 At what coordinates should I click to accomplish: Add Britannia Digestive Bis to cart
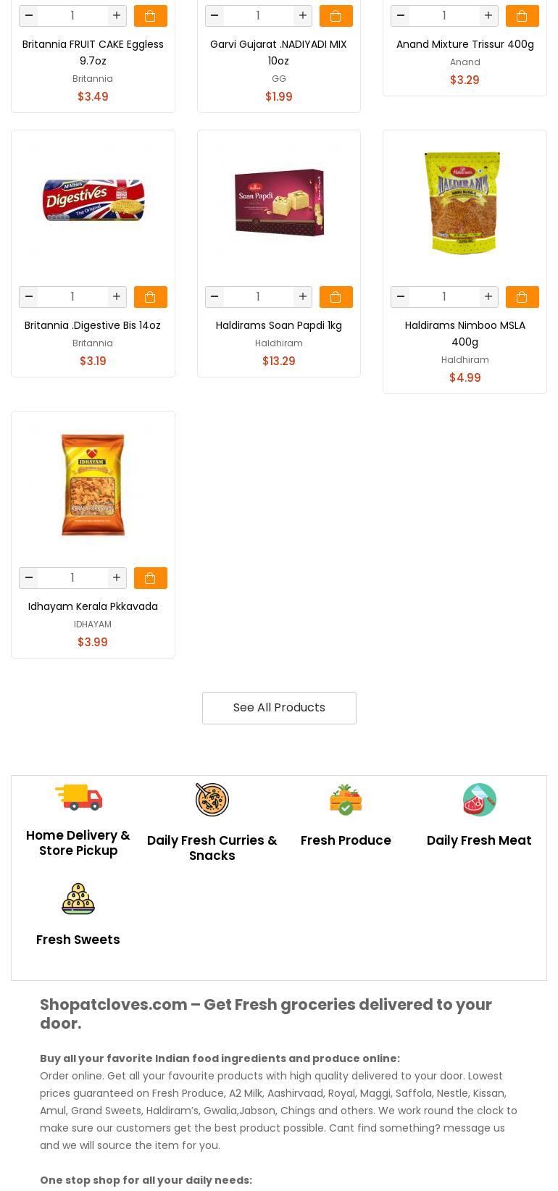150,297
